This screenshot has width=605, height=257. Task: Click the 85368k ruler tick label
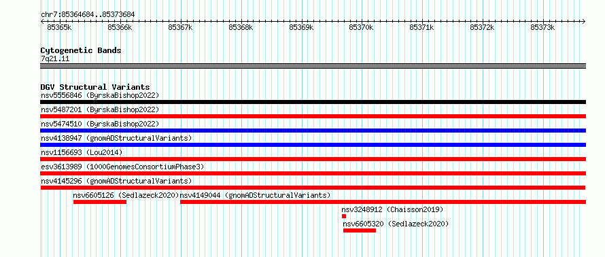[x=241, y=27]
